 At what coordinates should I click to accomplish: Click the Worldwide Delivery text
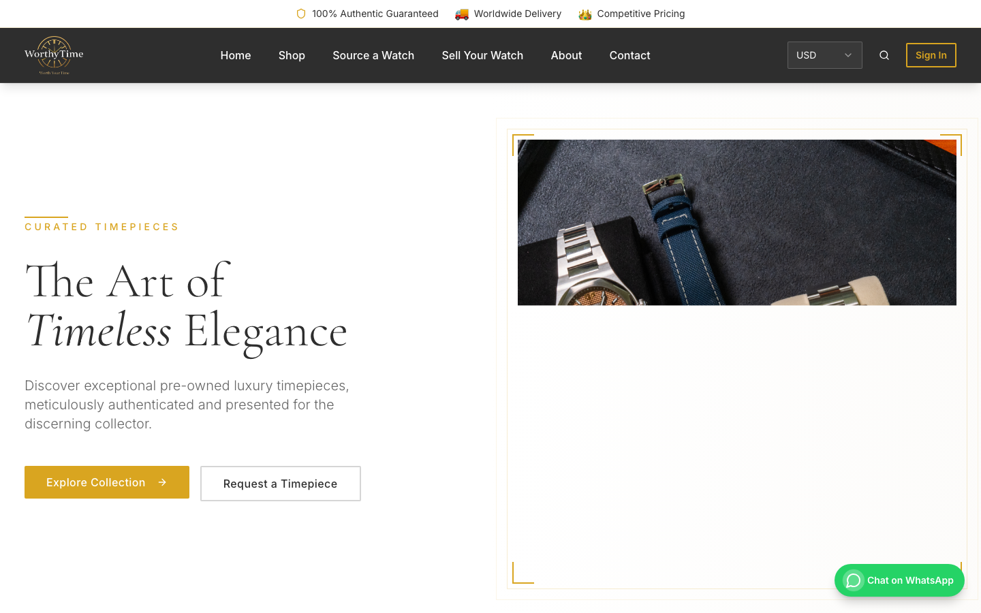(518, 14)
